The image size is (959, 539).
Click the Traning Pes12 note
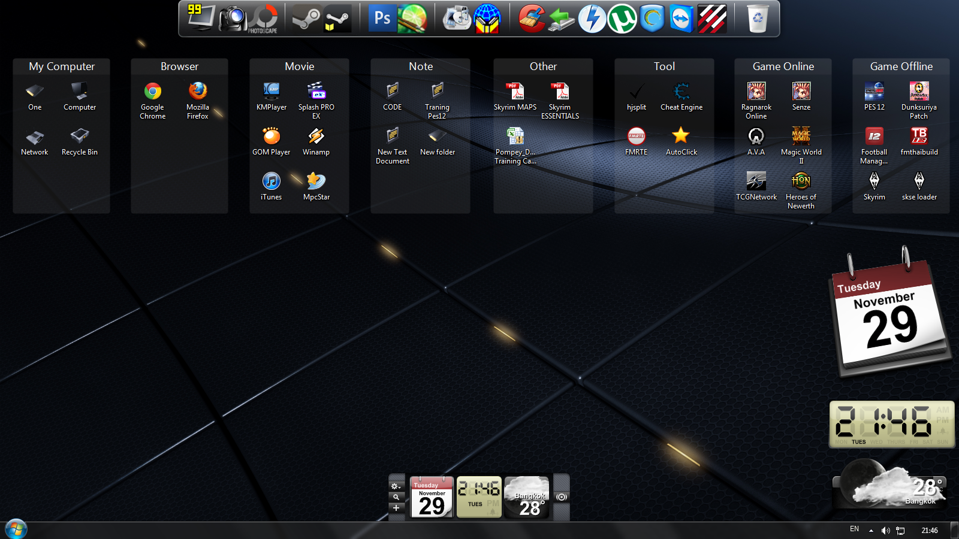coord(438,101)
